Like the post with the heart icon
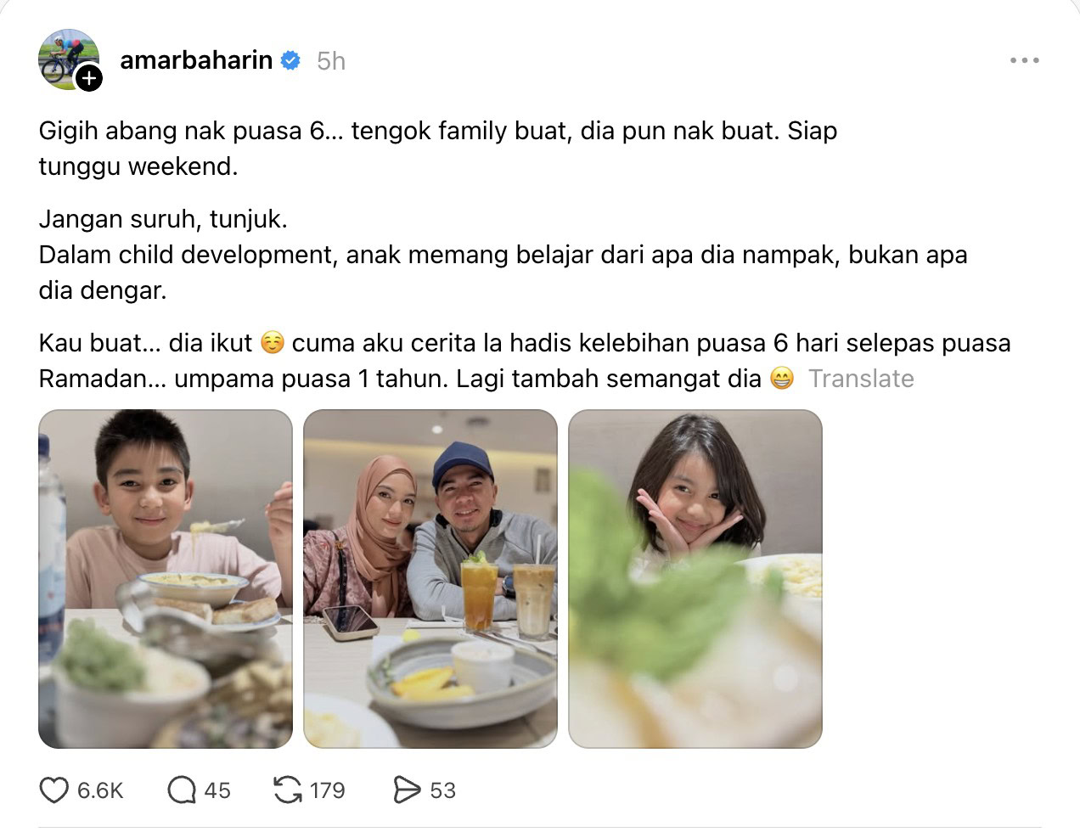Screen dimensions: 1080x832 point(53,790)
